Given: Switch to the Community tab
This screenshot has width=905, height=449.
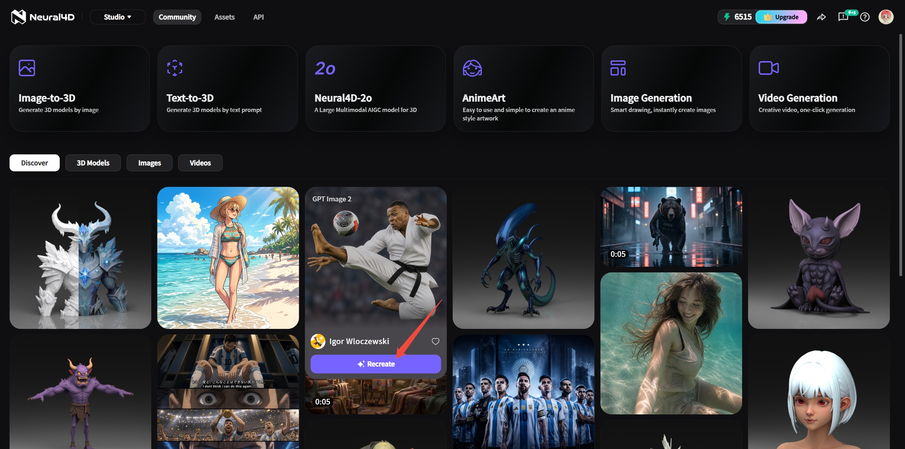Looking at the screenshot, I should (x=177, y=17).
